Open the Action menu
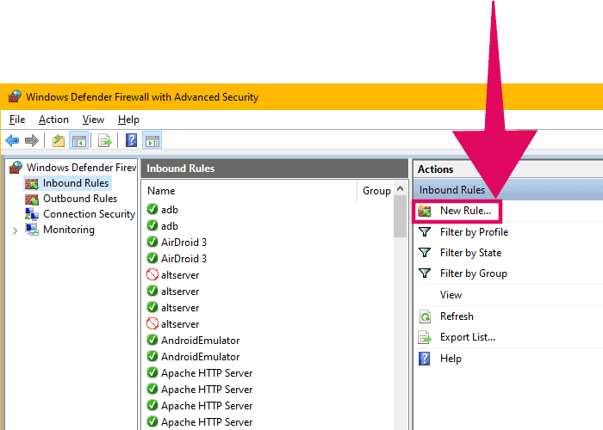Screen dimensions: 603x430 [53, 120]
